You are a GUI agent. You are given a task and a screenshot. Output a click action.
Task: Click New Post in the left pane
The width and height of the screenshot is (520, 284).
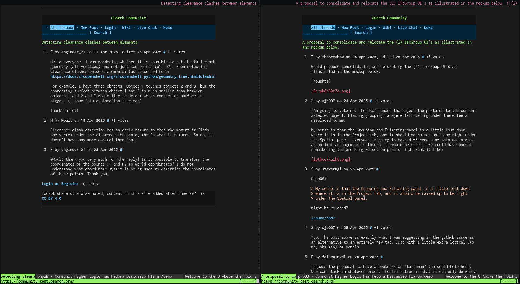point(90,28)
